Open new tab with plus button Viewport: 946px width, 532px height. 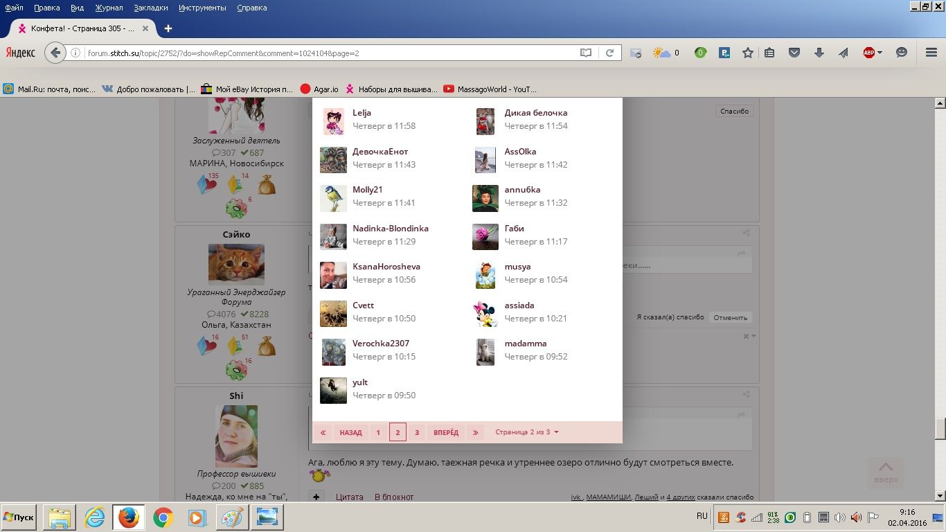point(168,28)
